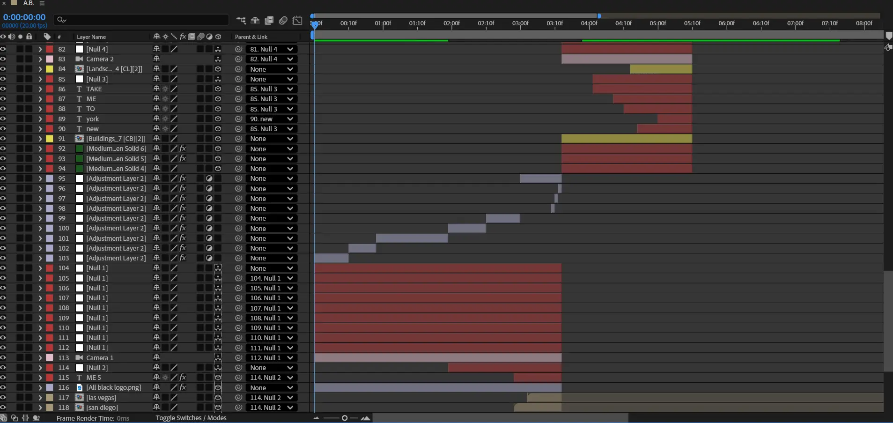Click Toggle Switches / Modes button
This screenshot has width=893, height=423.
(191, 418)
